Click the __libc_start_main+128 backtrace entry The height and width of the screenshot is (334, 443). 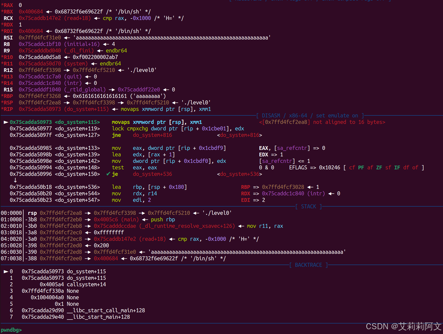tap(99, 317)
